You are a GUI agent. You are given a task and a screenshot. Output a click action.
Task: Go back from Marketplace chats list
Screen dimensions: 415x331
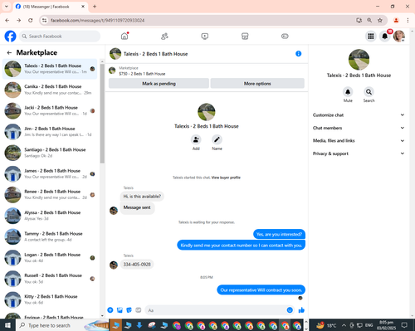tap(9, 52)
